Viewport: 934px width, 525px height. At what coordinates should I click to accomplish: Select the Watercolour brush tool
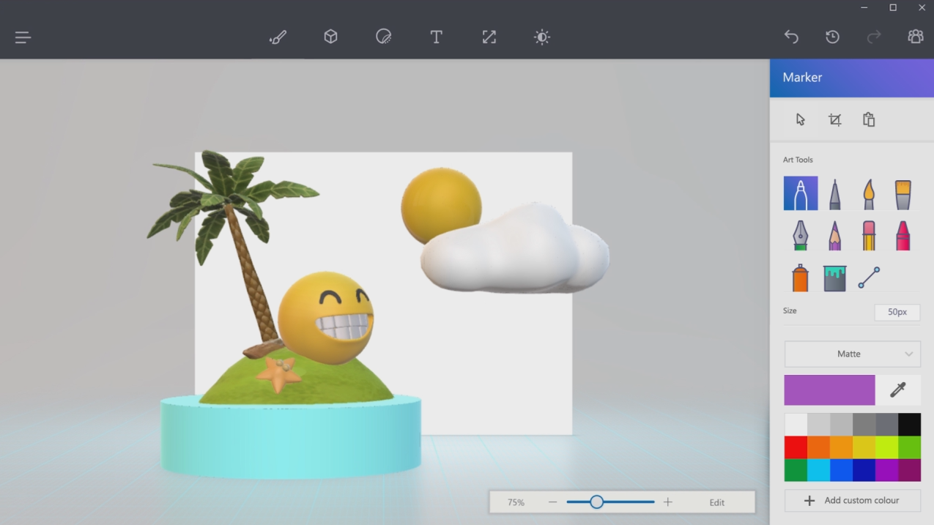[903, 194]
